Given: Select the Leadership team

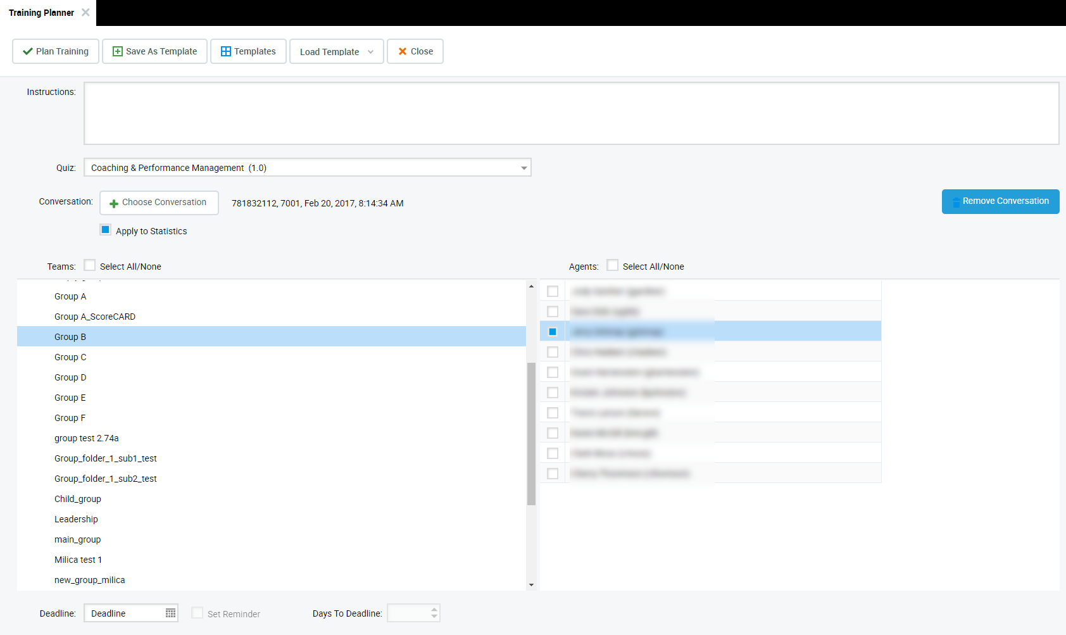Looking at the screenshot, I should click(76, 519).
